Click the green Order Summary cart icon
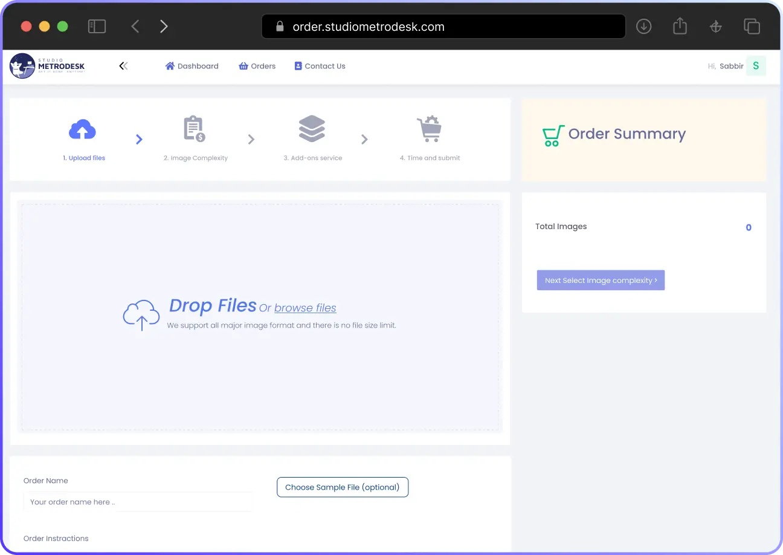Viewport: 783px width, 555px height. click(553, 135)
